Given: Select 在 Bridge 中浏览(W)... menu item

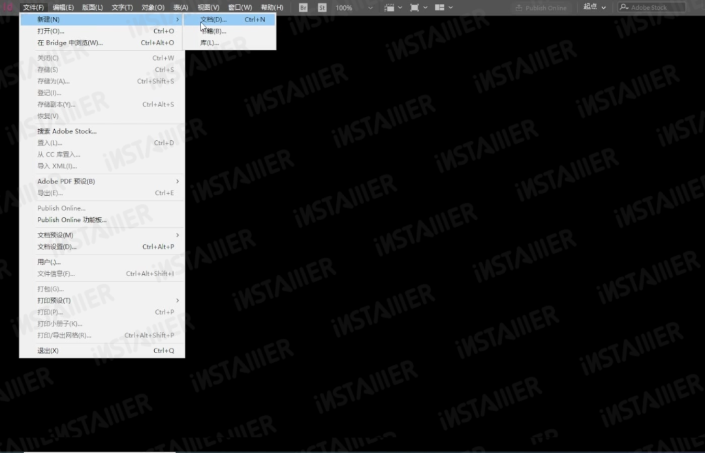Looking at the screenshot, I should (x=102, y=42).
